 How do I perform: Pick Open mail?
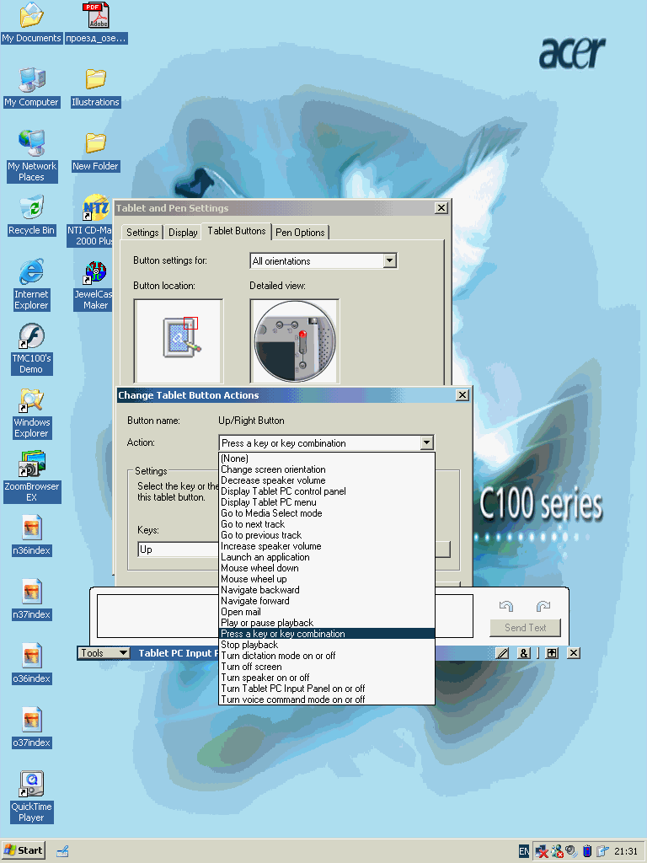pyautogui.click(x=326, y=612)
